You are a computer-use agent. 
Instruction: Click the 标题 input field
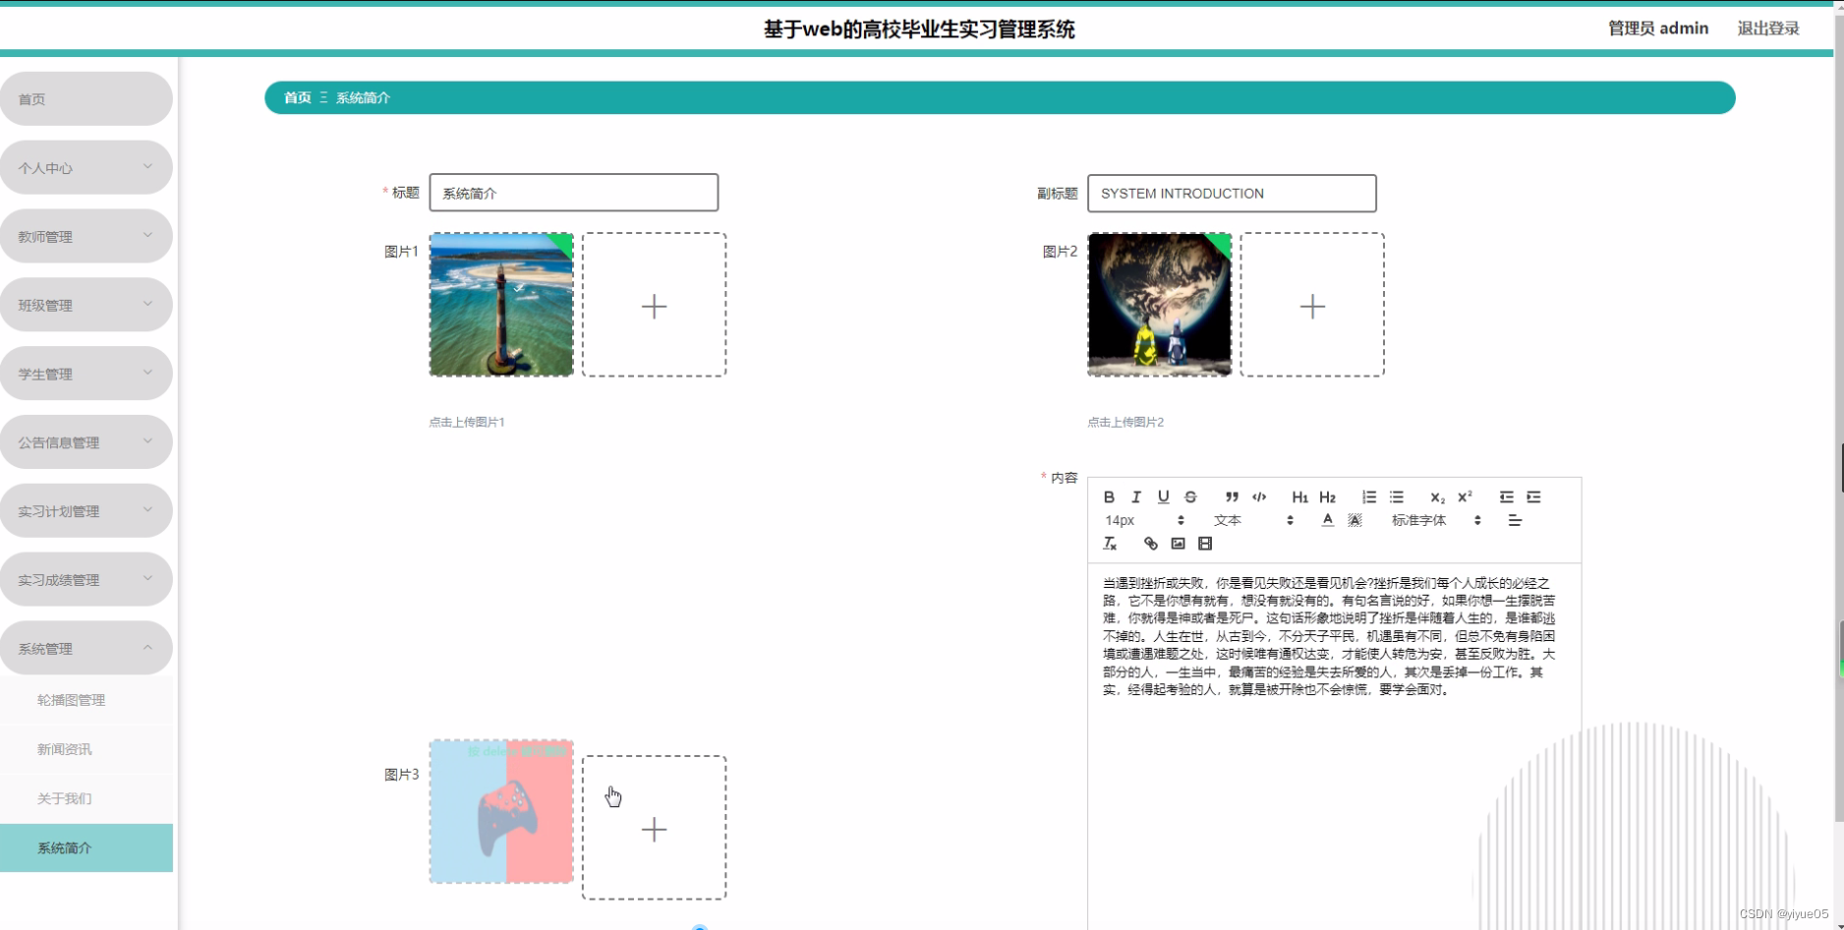coord(574,193)
